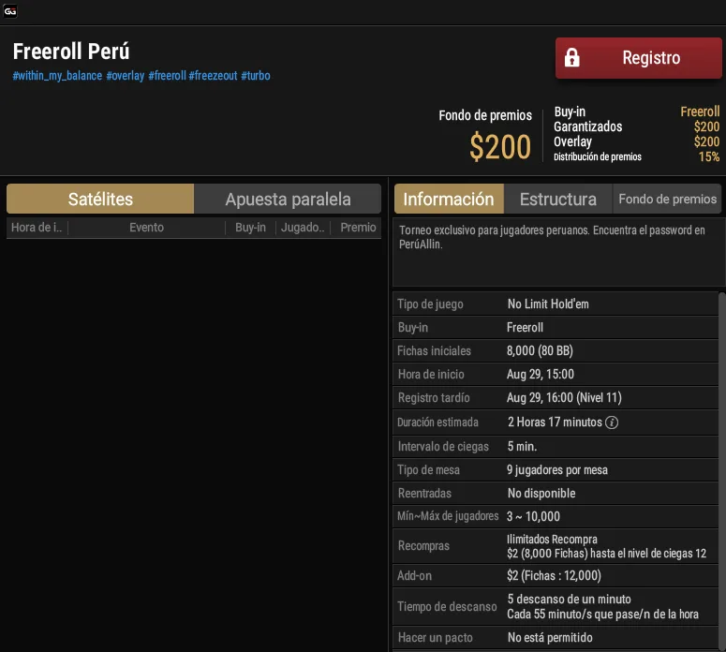
Task: Click the Garantizados label
Action: click(588, 126)
